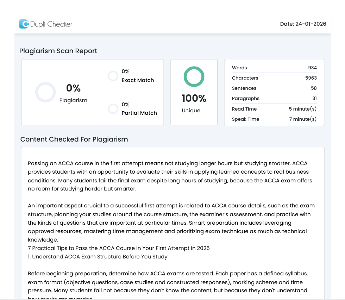
Task: Click the Words count row
Action: click(x=274, y=68)
